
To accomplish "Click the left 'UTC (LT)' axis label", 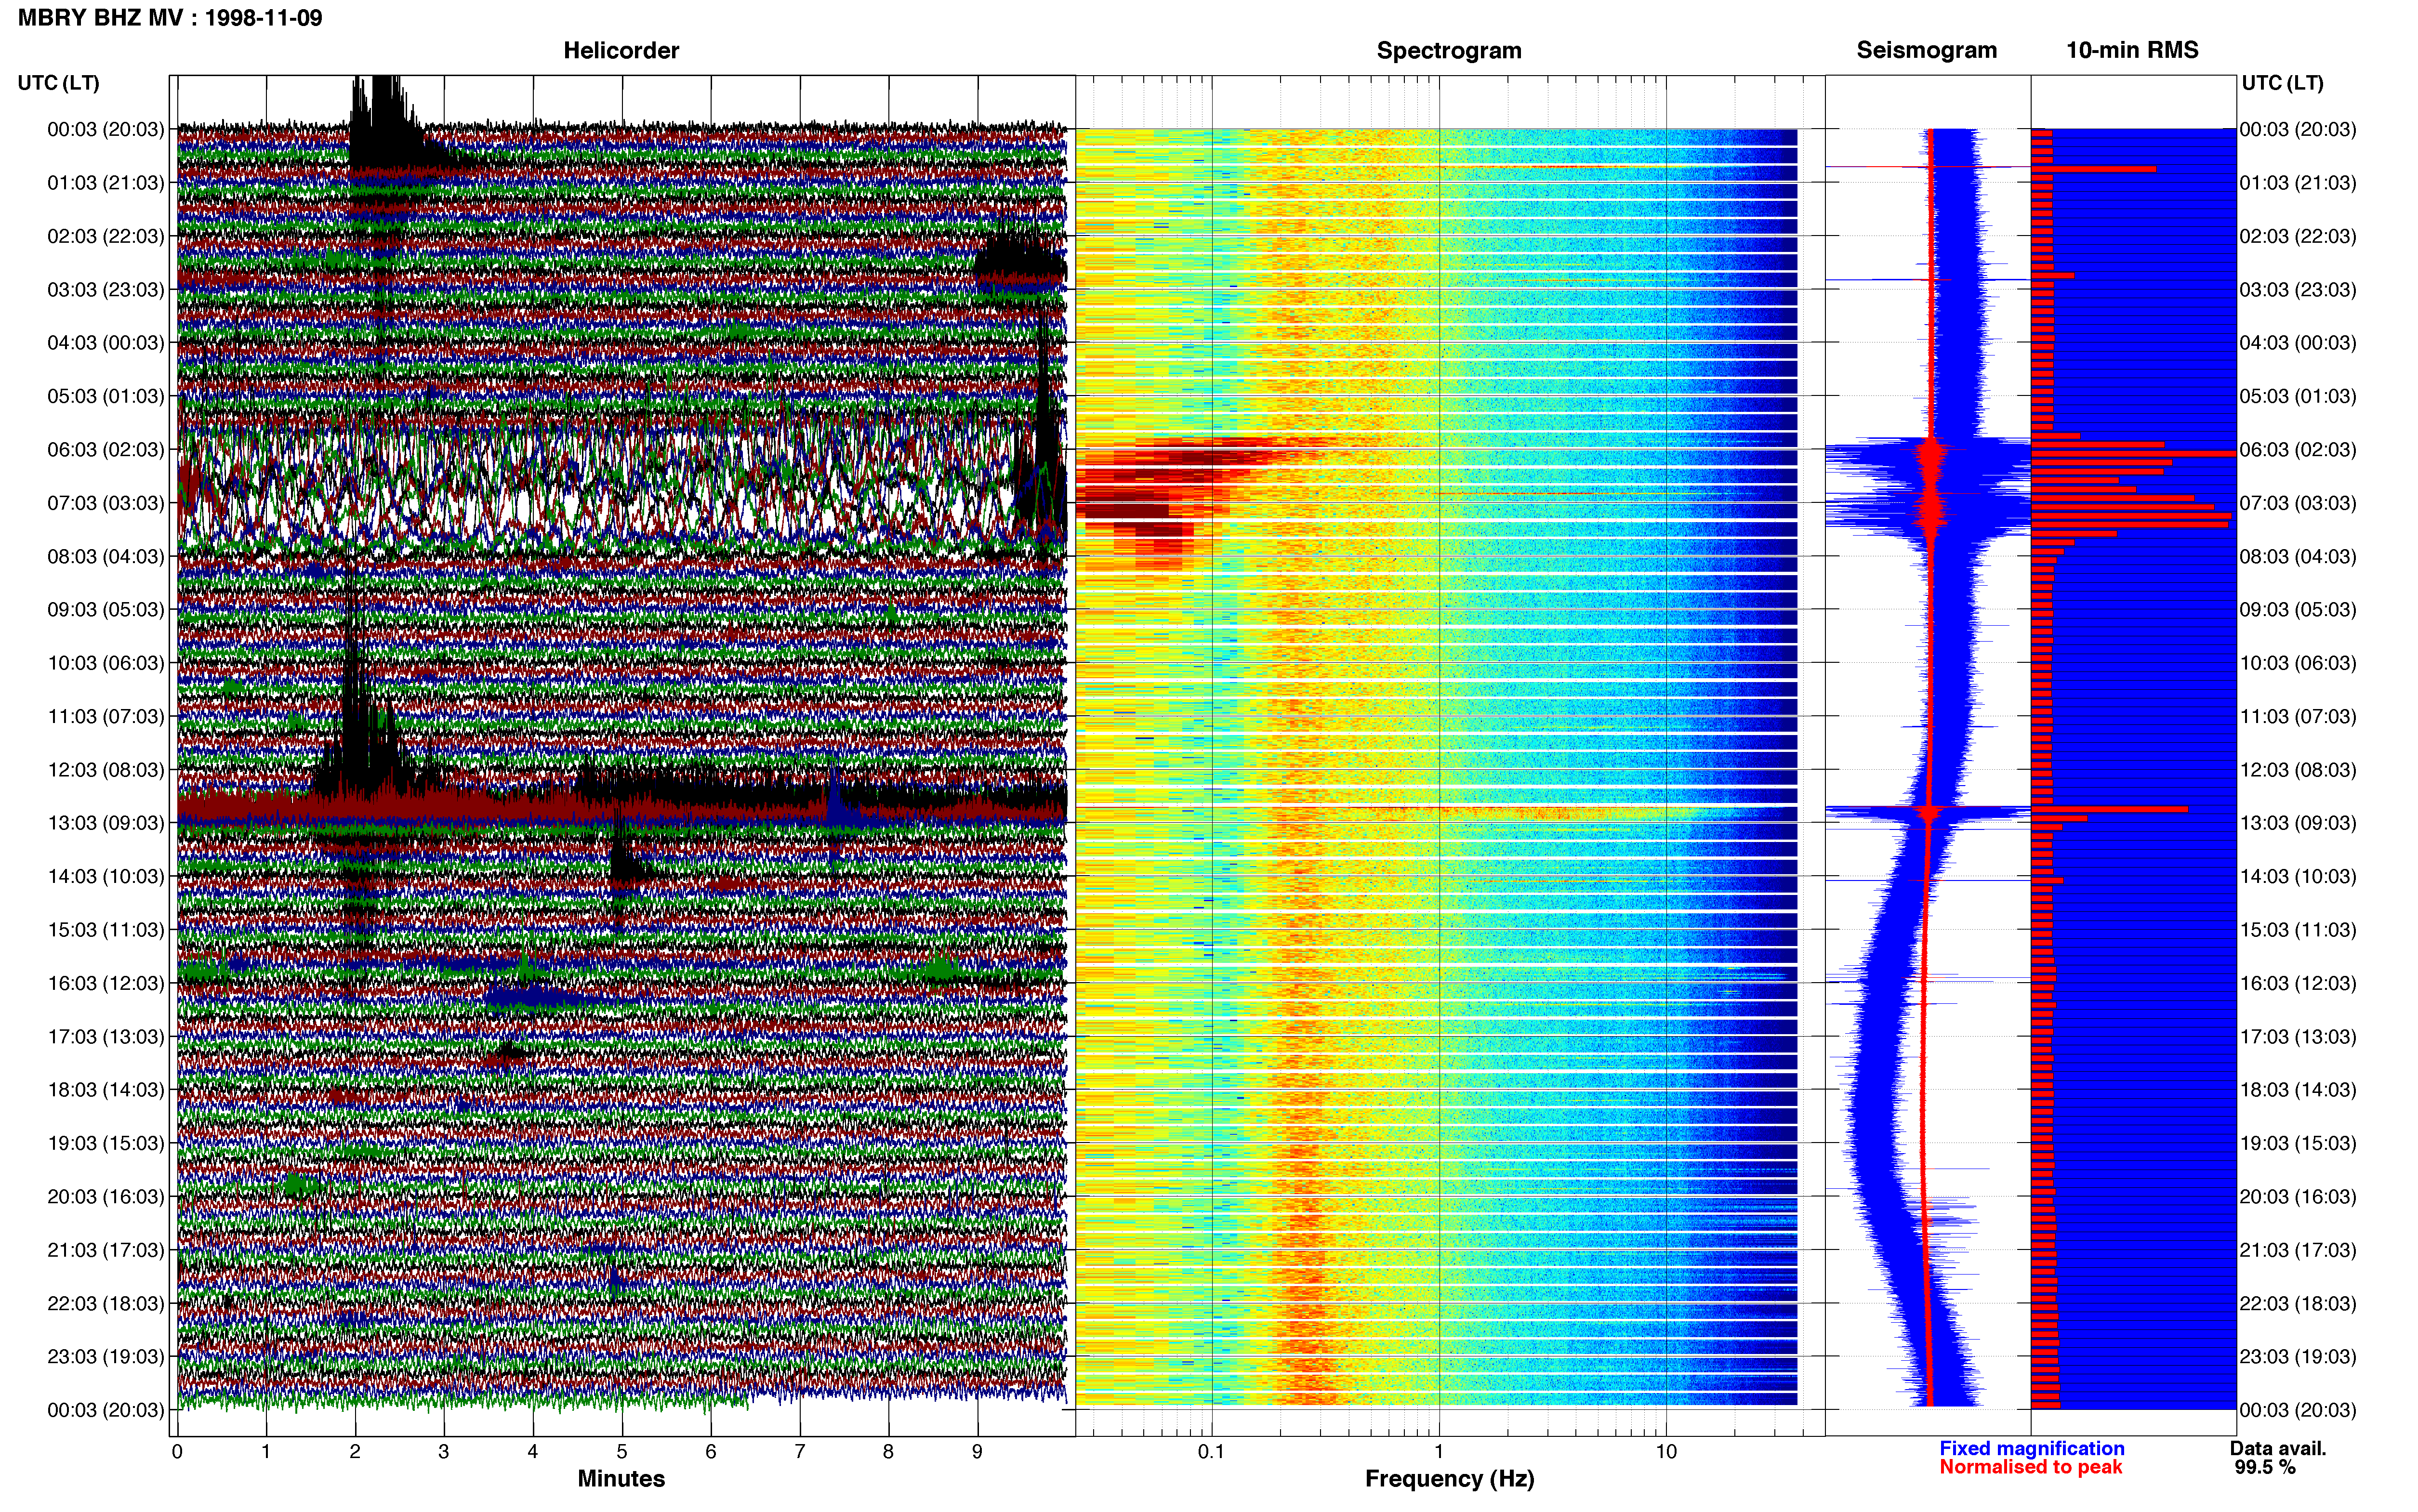I will click(58, 82).
